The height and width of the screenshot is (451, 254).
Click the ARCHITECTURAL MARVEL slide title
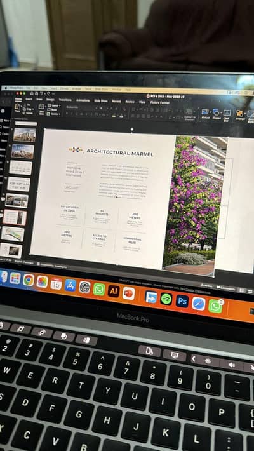tap(120, 153)
